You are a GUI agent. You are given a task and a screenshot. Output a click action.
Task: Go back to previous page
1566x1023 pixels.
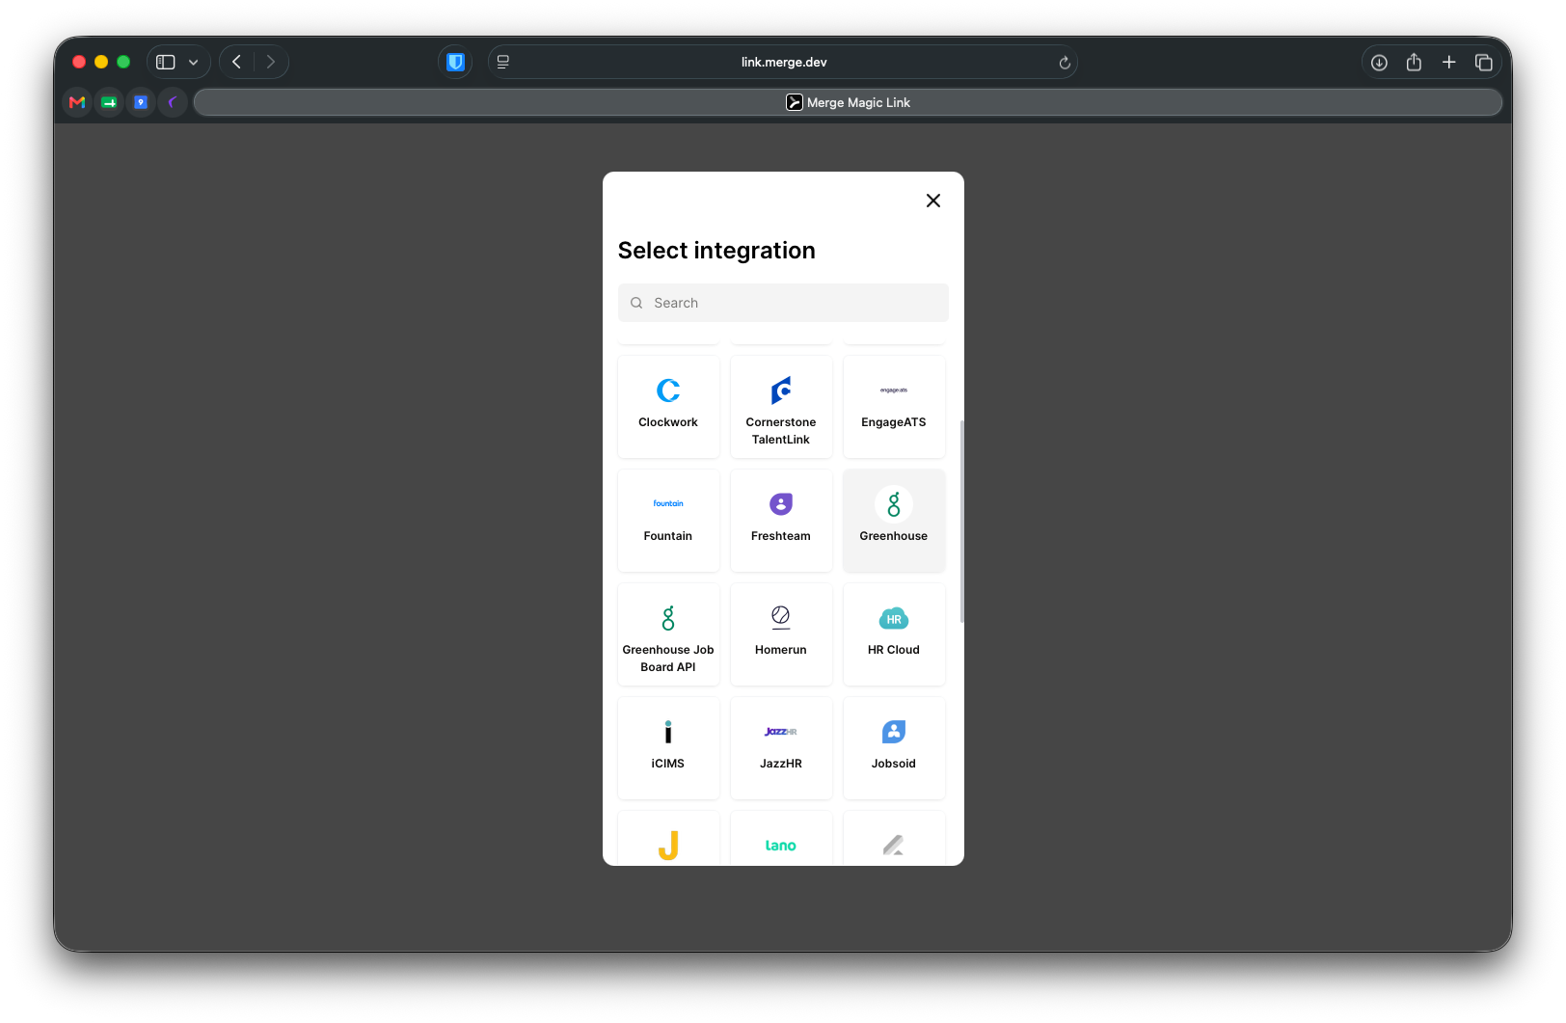tap(237, 62)
